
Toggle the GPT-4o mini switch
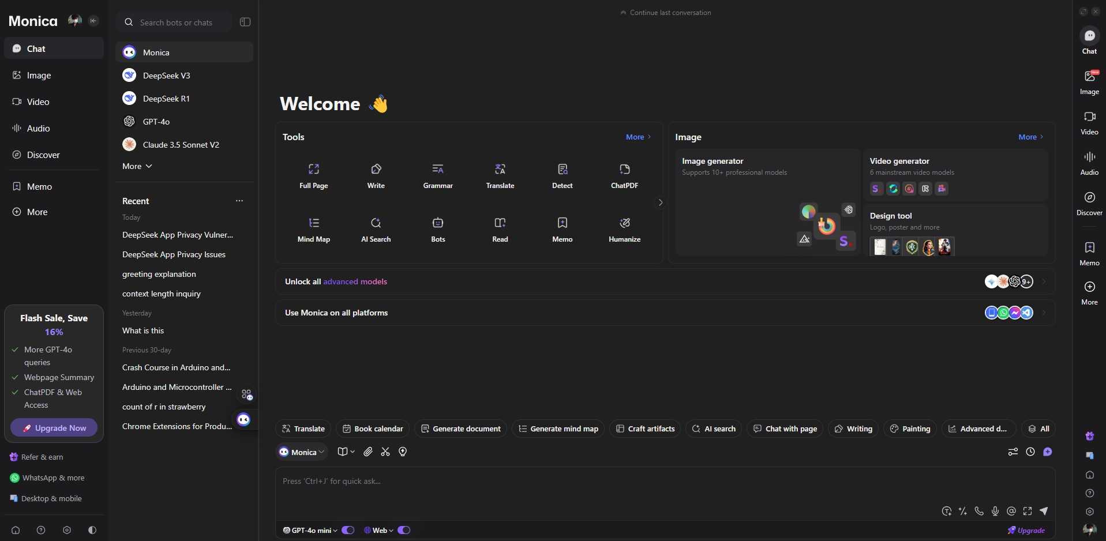(348, 530)
